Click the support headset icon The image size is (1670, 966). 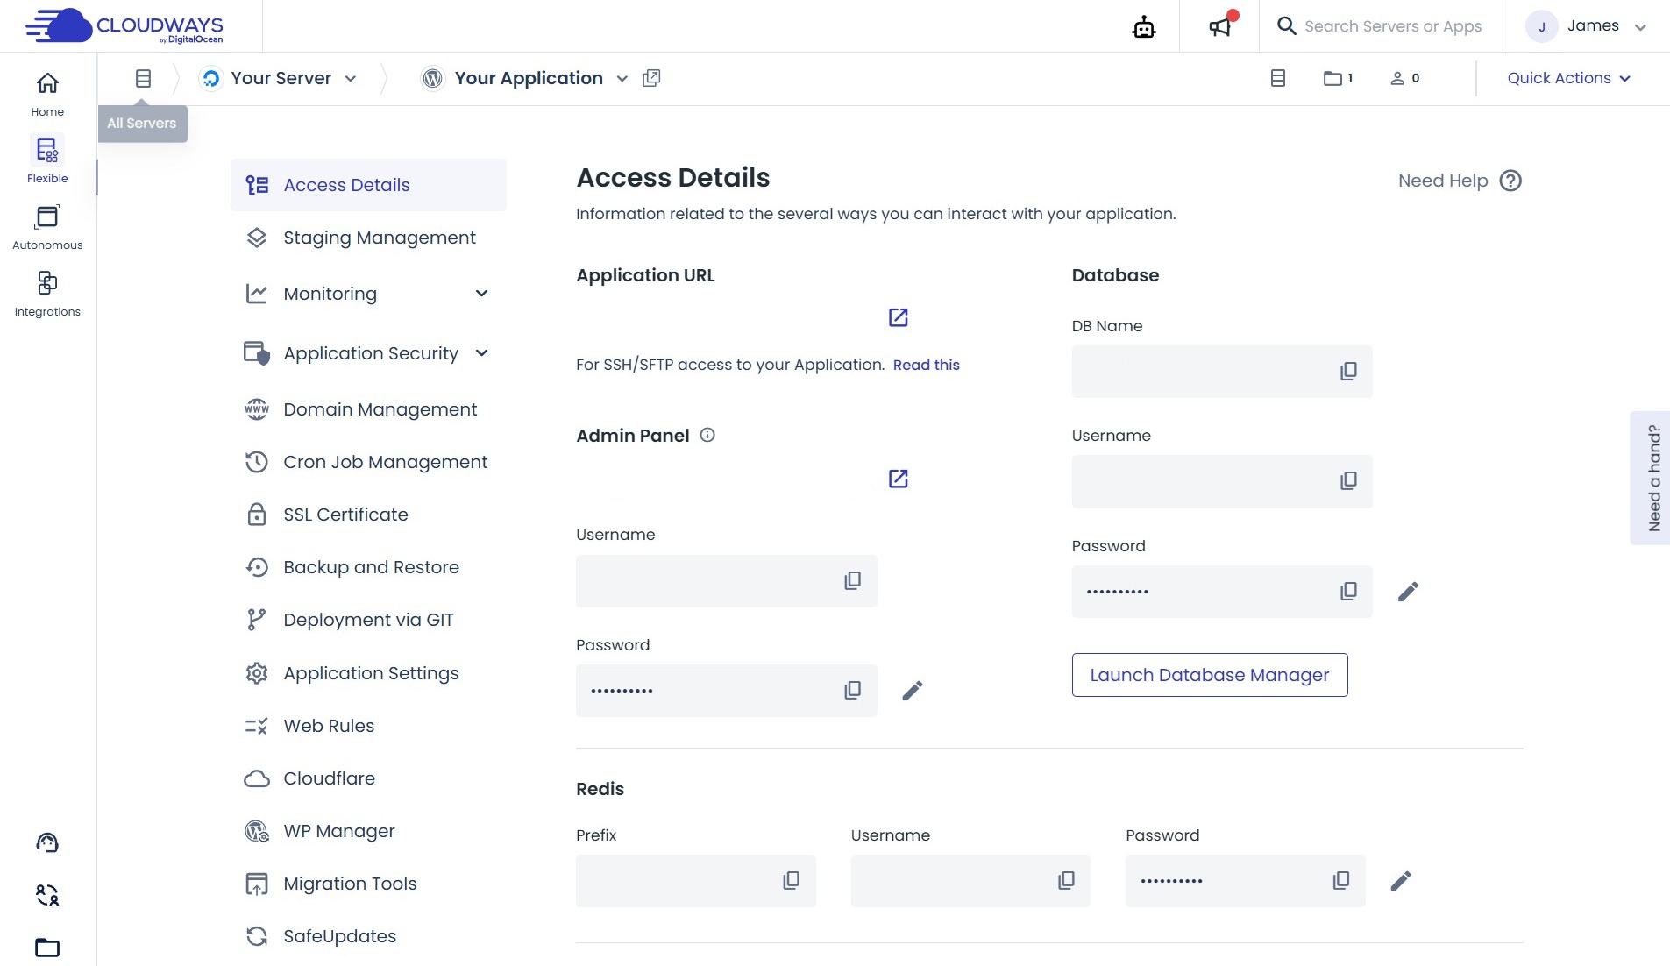click(46, 842)
